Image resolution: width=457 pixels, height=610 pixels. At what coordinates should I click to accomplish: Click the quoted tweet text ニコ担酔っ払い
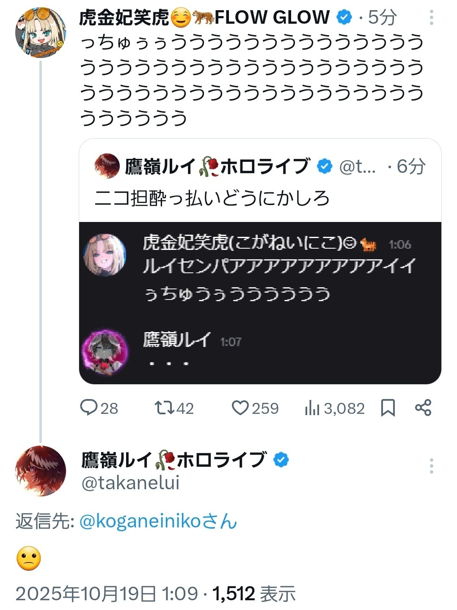[x=212, y=198]
